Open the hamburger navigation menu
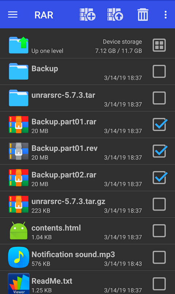 (x=13, y=15)
